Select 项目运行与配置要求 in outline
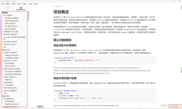The height and width of the screenshot is (109, 182). click(x=10, y=91)
